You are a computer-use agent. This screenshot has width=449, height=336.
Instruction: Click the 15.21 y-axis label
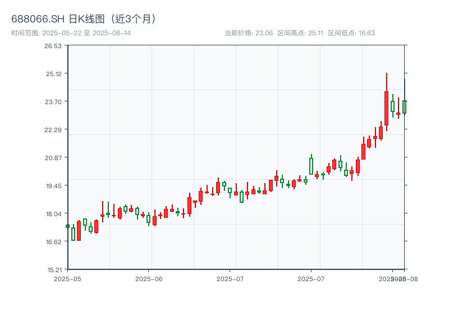click(54, 270)
